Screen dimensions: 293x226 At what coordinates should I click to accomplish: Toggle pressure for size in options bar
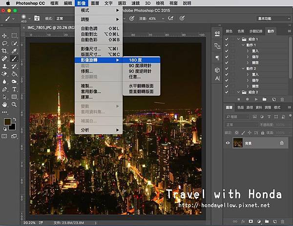pyautogui.click(x=182, y=18)
